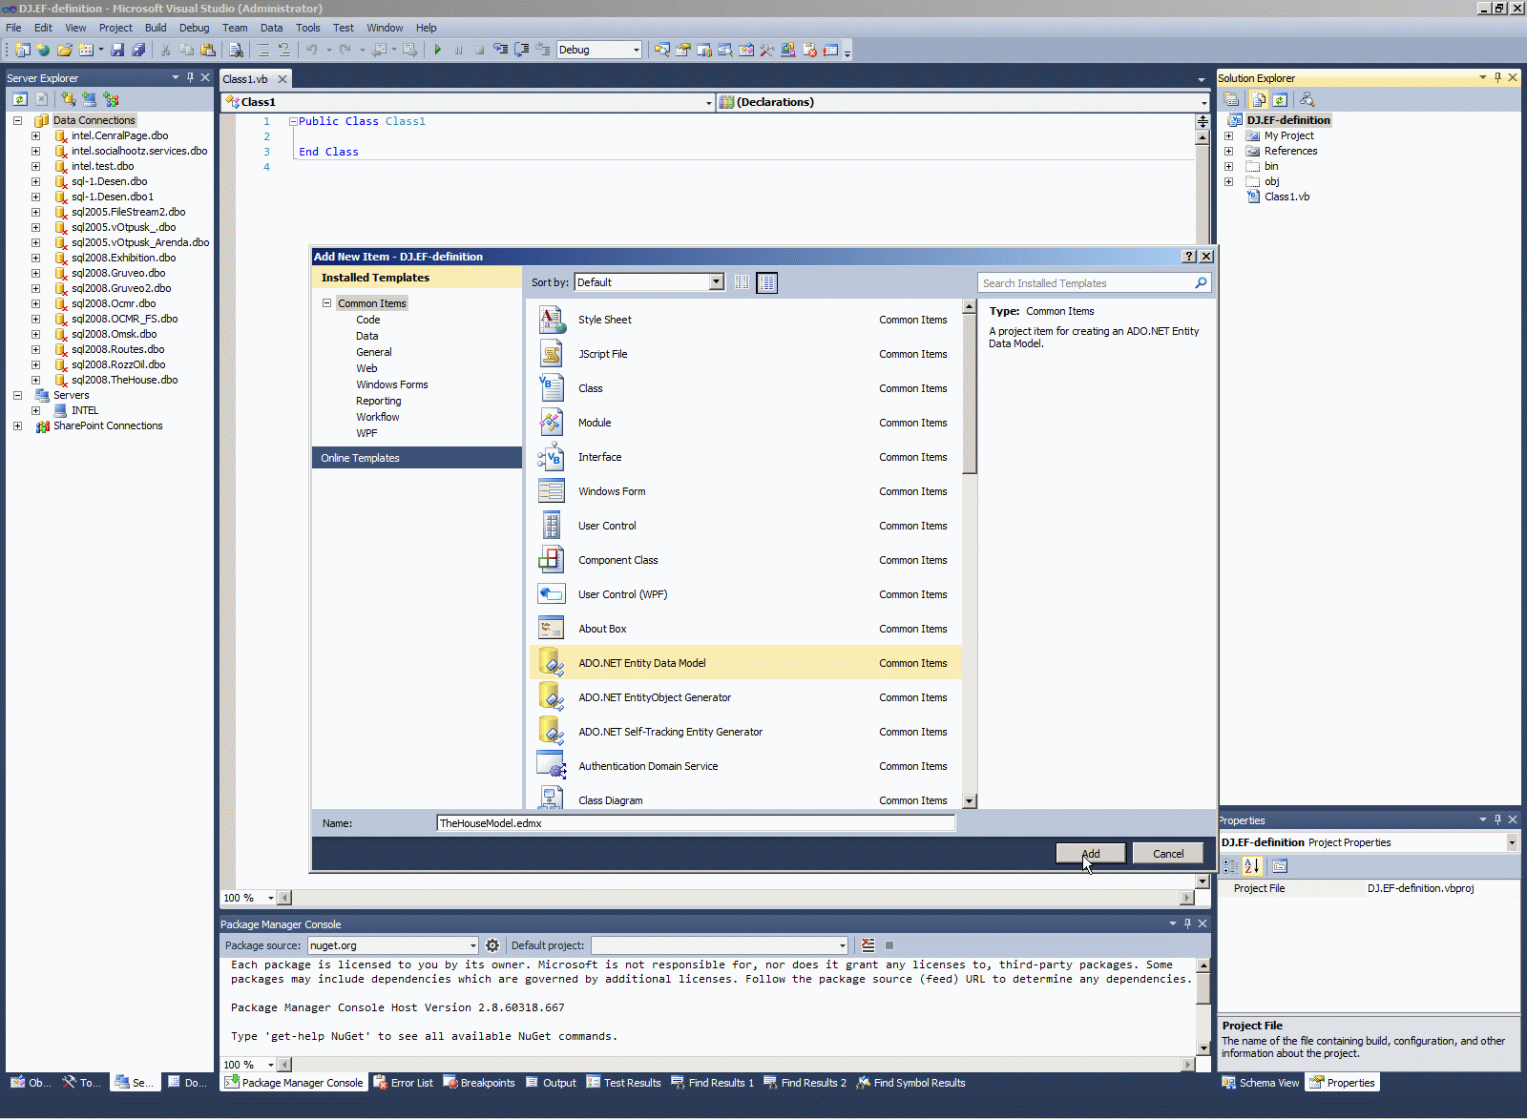
Task: Click the Save All toolbar icon
Action: pyautogui.click(x=138, y=50)
